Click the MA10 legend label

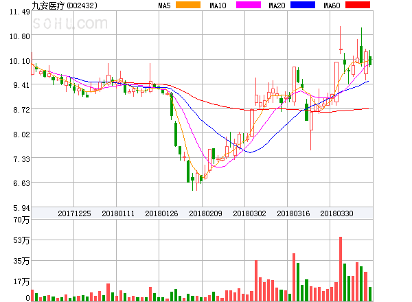[218, 5]
